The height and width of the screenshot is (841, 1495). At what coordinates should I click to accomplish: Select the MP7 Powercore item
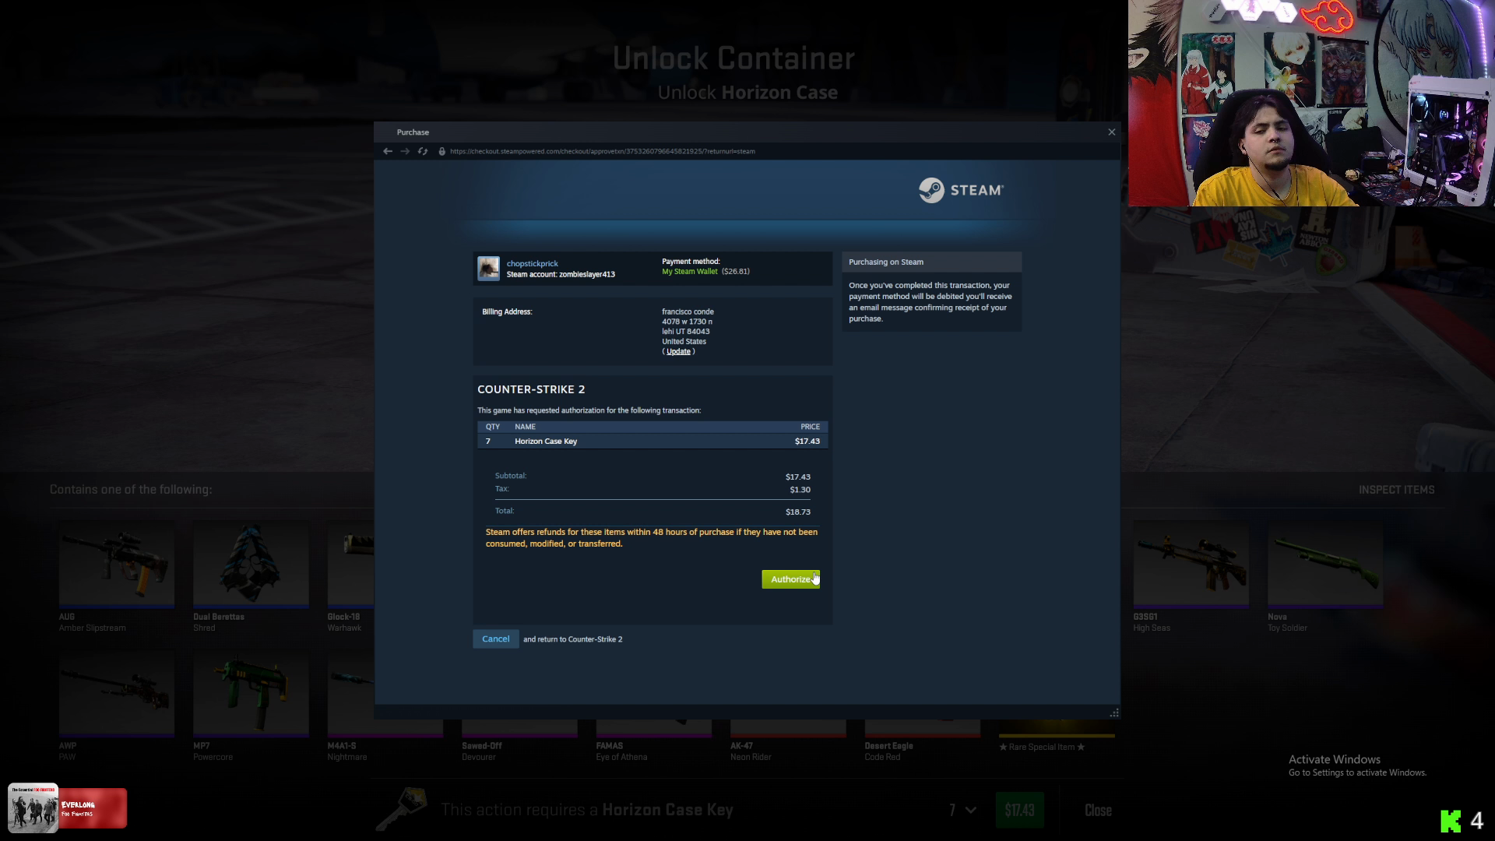(251, 707)
